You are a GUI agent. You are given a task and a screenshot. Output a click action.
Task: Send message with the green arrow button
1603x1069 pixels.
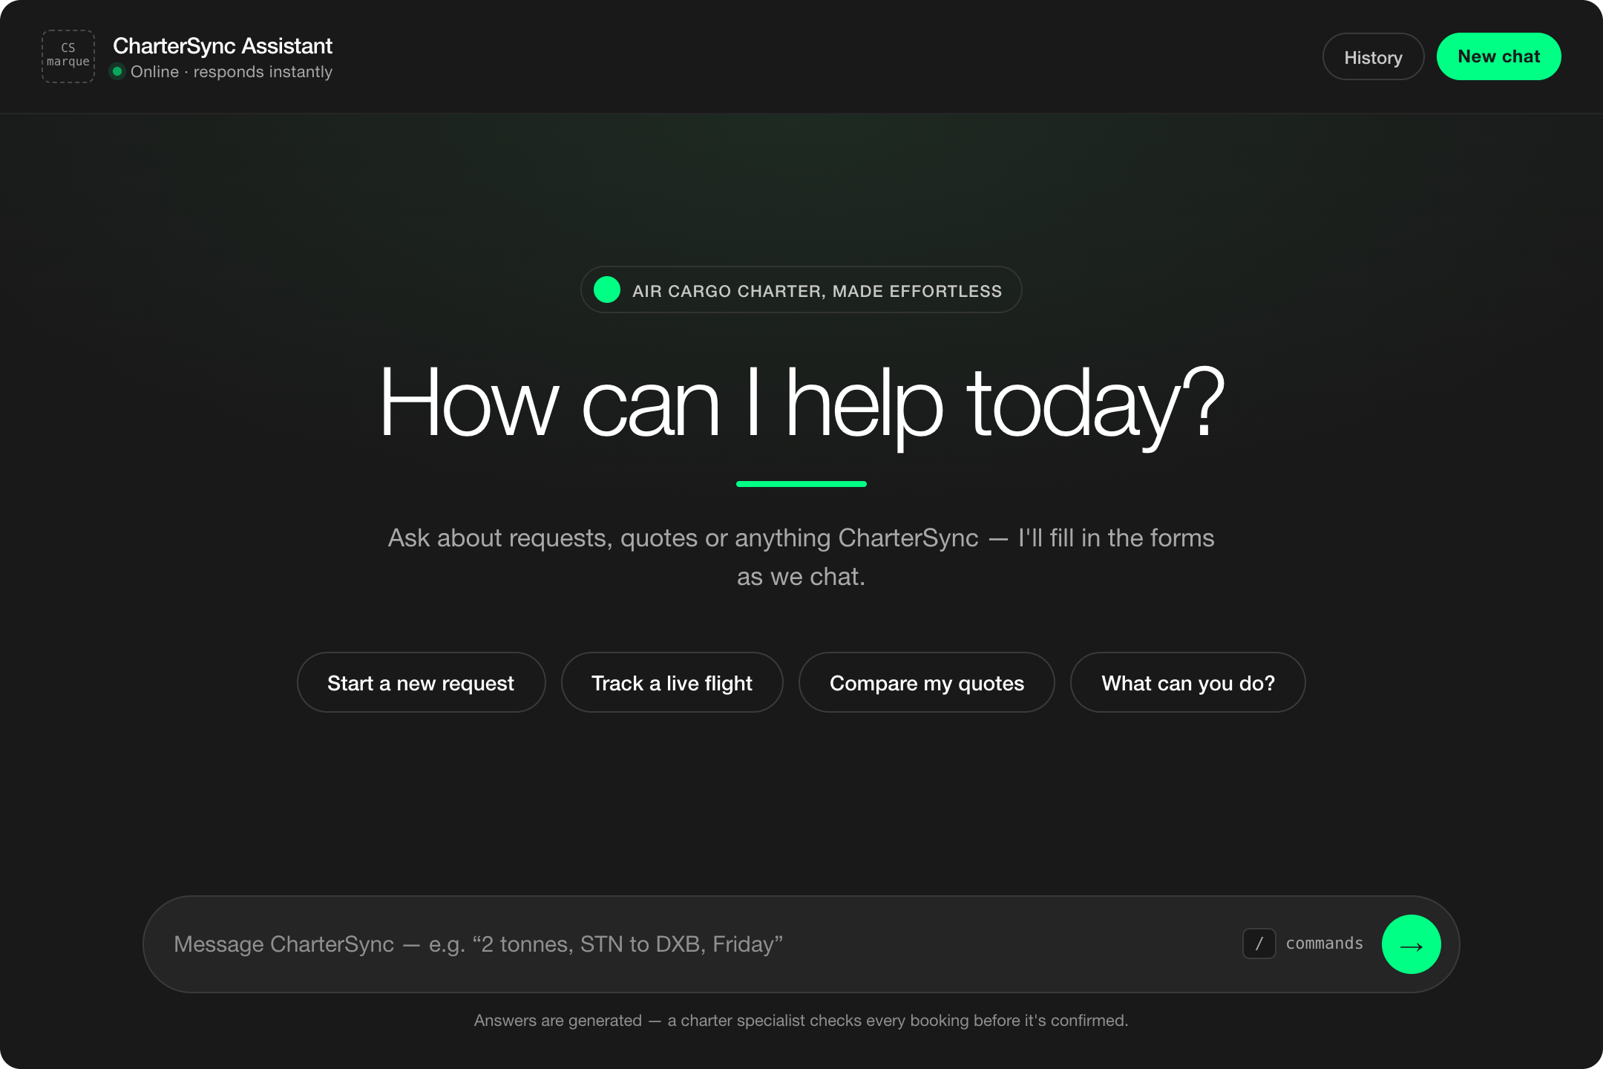(x=1411, y=944)
